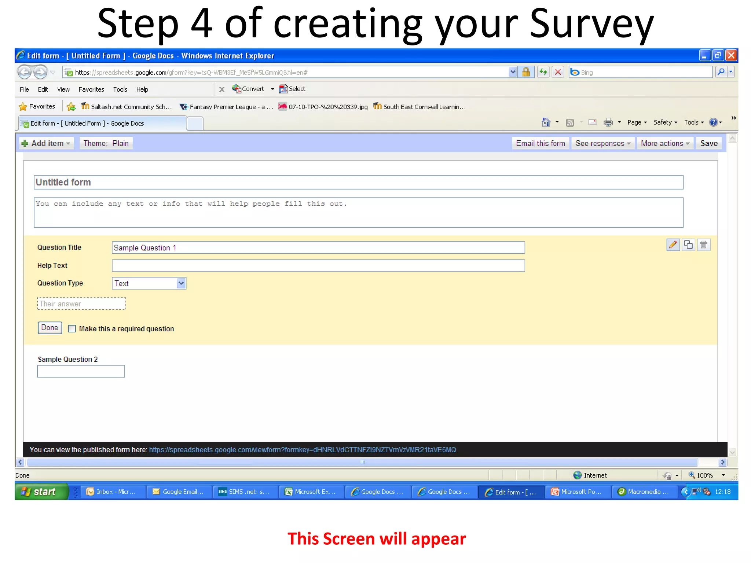This screenshot has width=751, height=563.
Task: Click the Favorites star icon
Action: tap(23, 107)
